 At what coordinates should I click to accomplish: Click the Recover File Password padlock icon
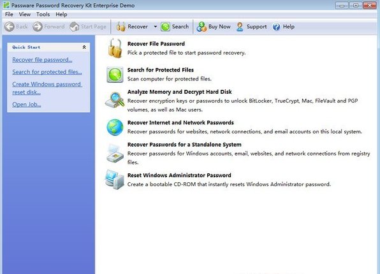[x=115, y=48]
